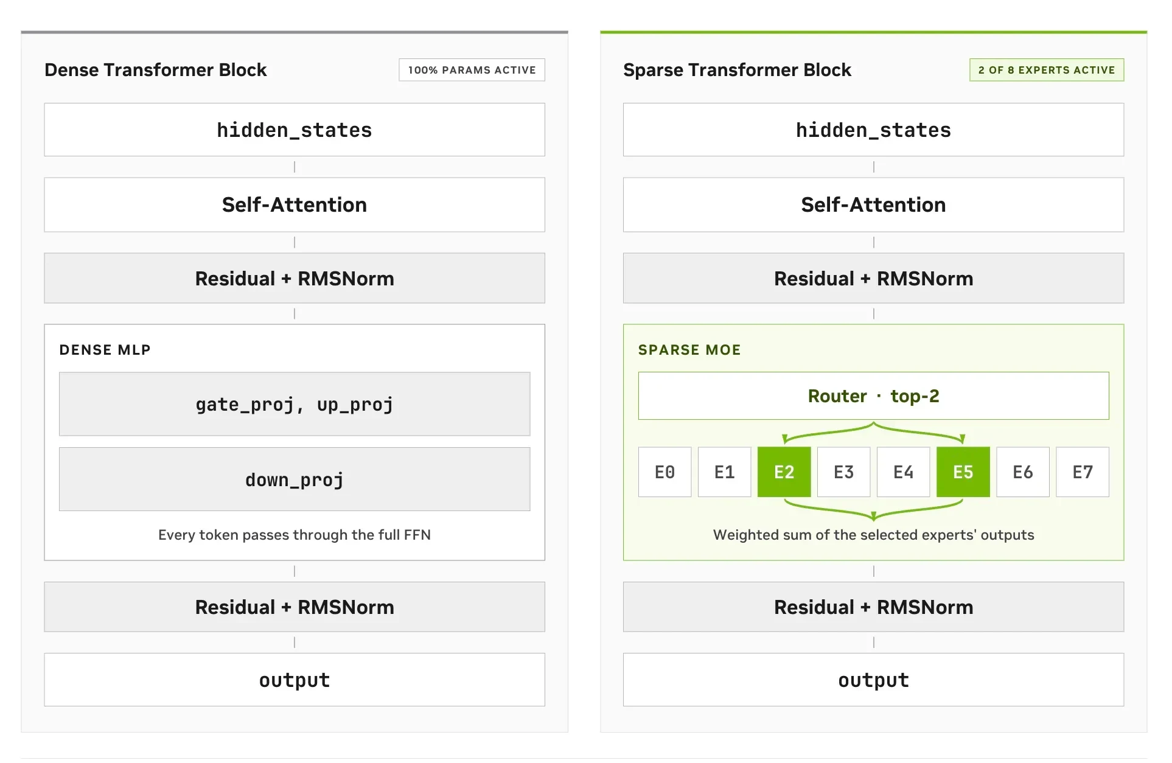Select expert E7 tile

coord(1083,472)
